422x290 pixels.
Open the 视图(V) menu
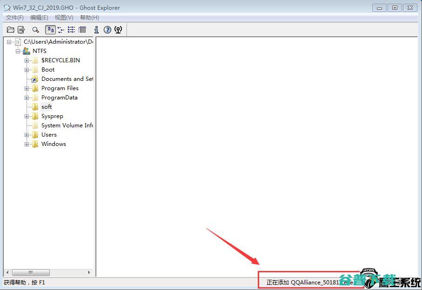64,18
